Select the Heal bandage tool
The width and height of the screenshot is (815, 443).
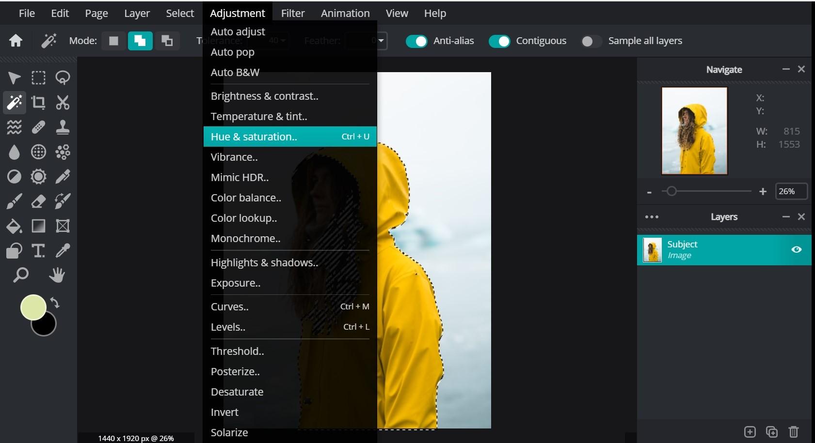click(38, 127)
